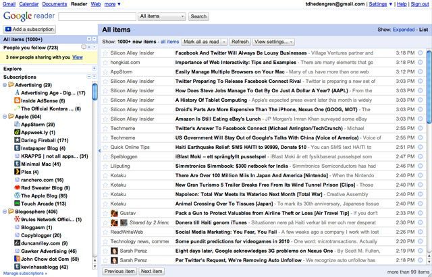432x277 pixels.
Task: Collapse the Blogosphere folder
Action: point(5,212)
